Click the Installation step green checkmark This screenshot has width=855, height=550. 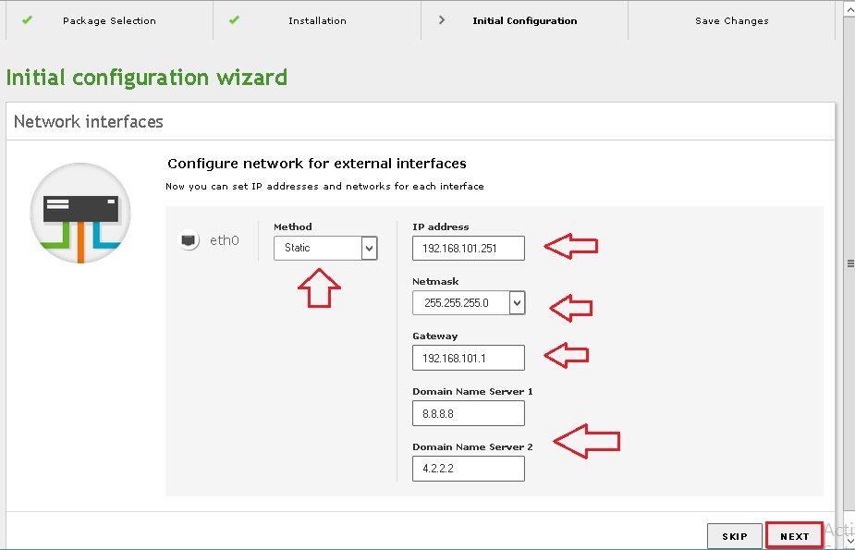coord(235,20)
